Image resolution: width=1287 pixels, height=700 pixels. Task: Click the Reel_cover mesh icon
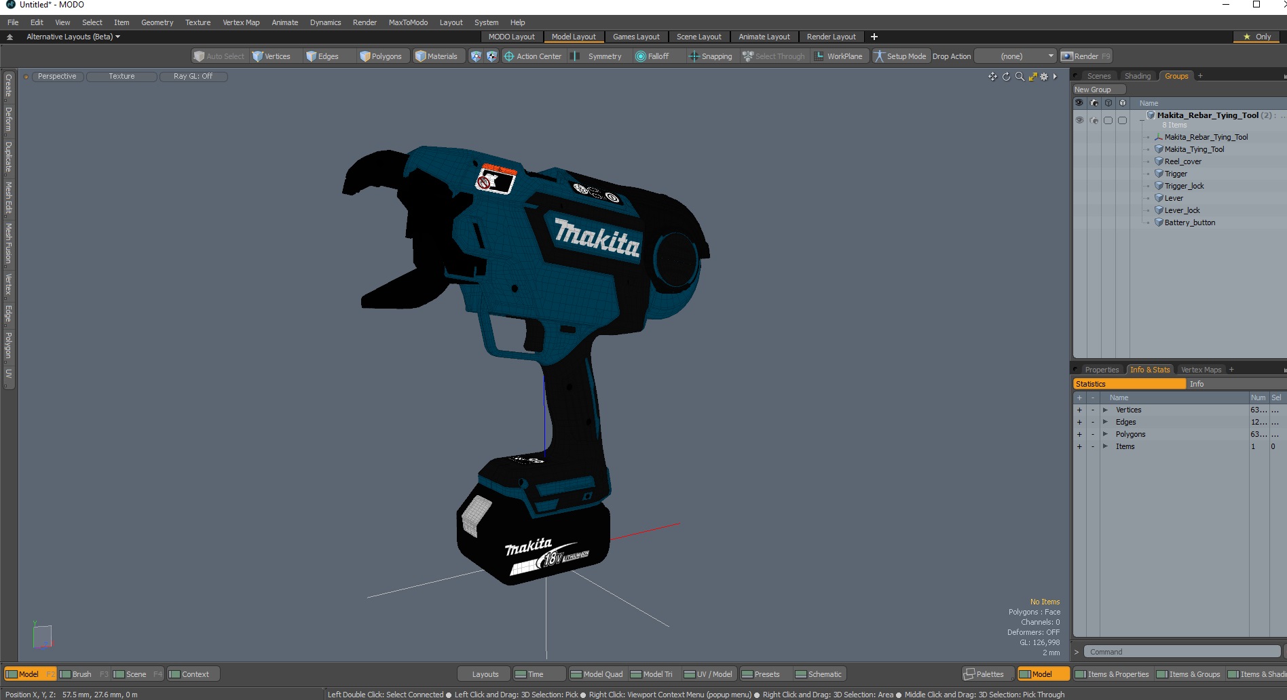coord(1159,161)
